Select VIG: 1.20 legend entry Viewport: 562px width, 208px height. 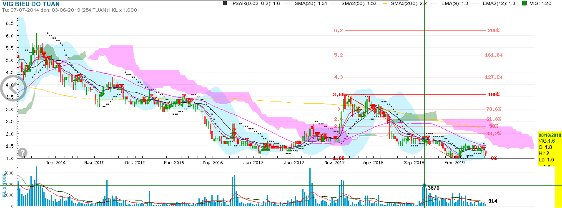coord(540,3)
